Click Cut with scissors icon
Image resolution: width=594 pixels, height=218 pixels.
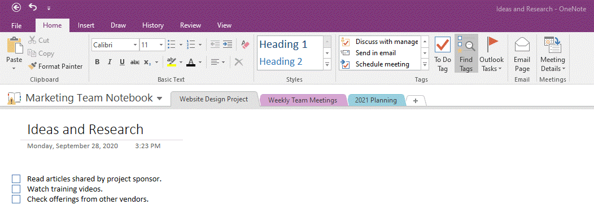39,40
